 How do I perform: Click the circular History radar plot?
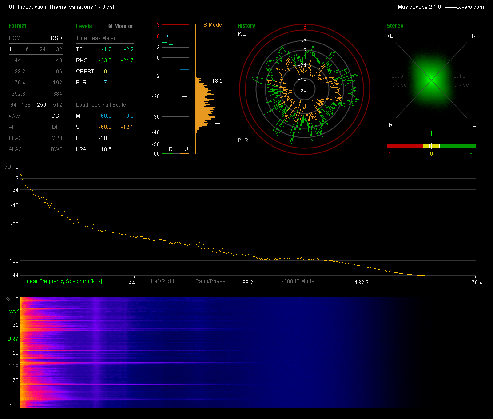[x=305, y=89]
